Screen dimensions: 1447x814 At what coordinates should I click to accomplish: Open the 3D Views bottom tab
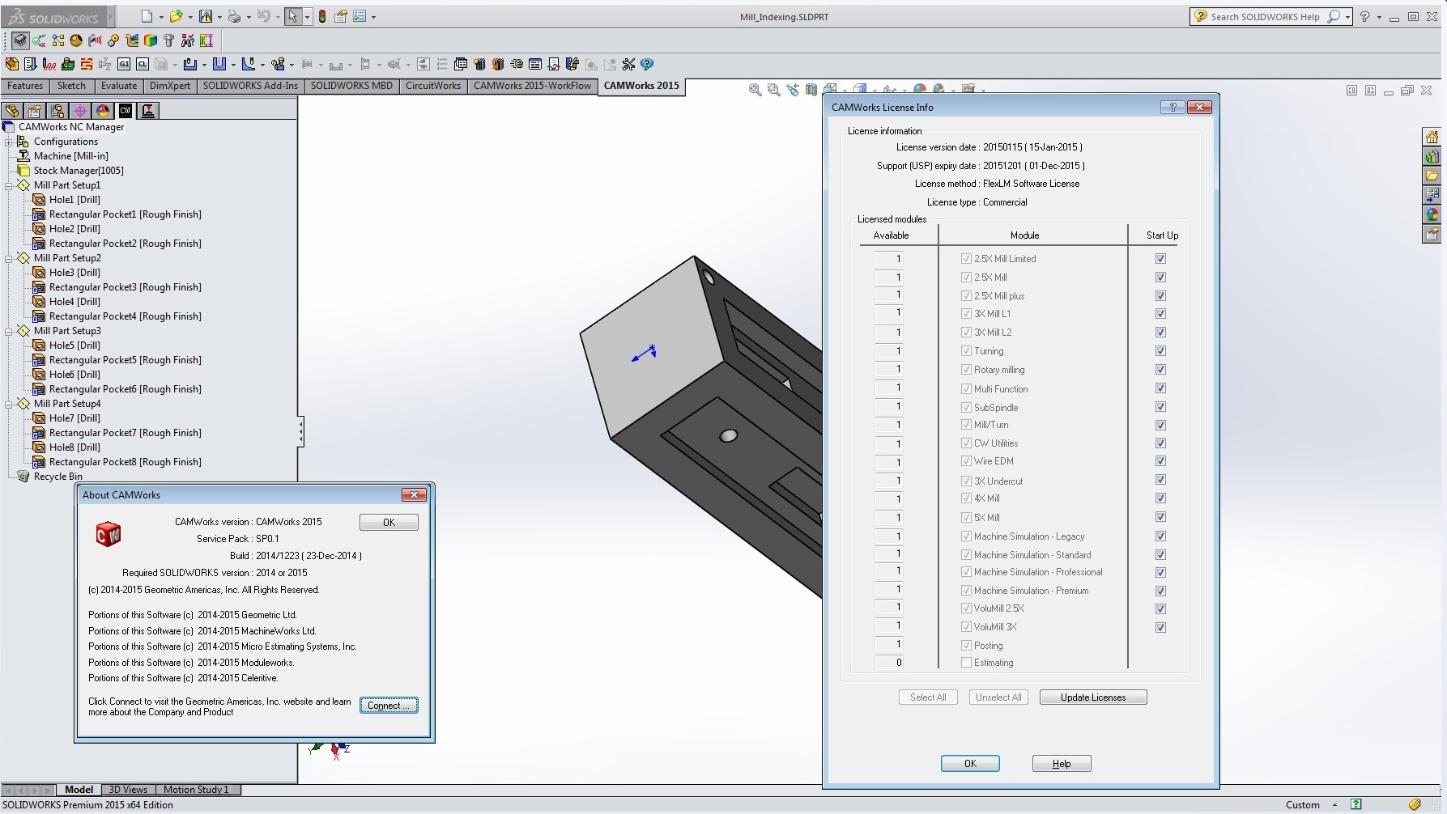click(x=128, y=790)
